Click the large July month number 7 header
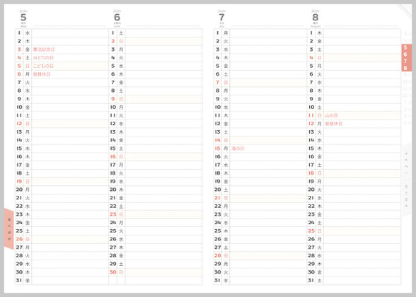 tap(221, 18)
